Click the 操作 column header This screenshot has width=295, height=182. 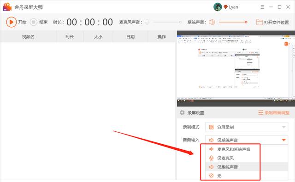[x=161, y=37]
